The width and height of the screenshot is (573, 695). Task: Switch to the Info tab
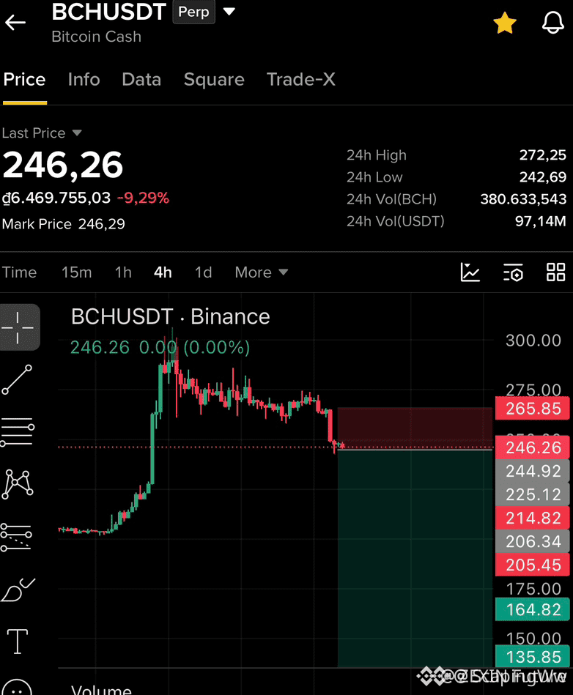pyautogui.click(x=84, y=80)
